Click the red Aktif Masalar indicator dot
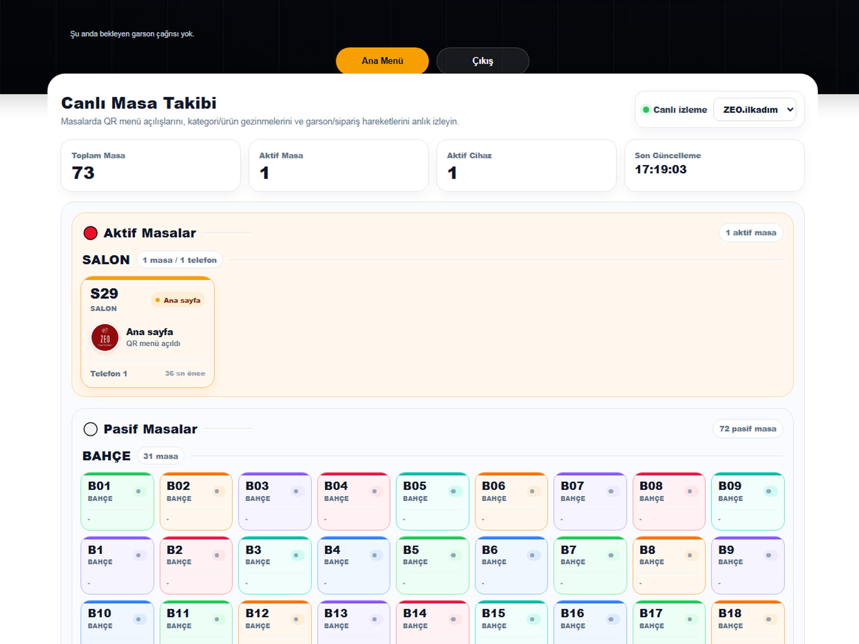Viewport: 859px width, 644px height. pos(91,233)
